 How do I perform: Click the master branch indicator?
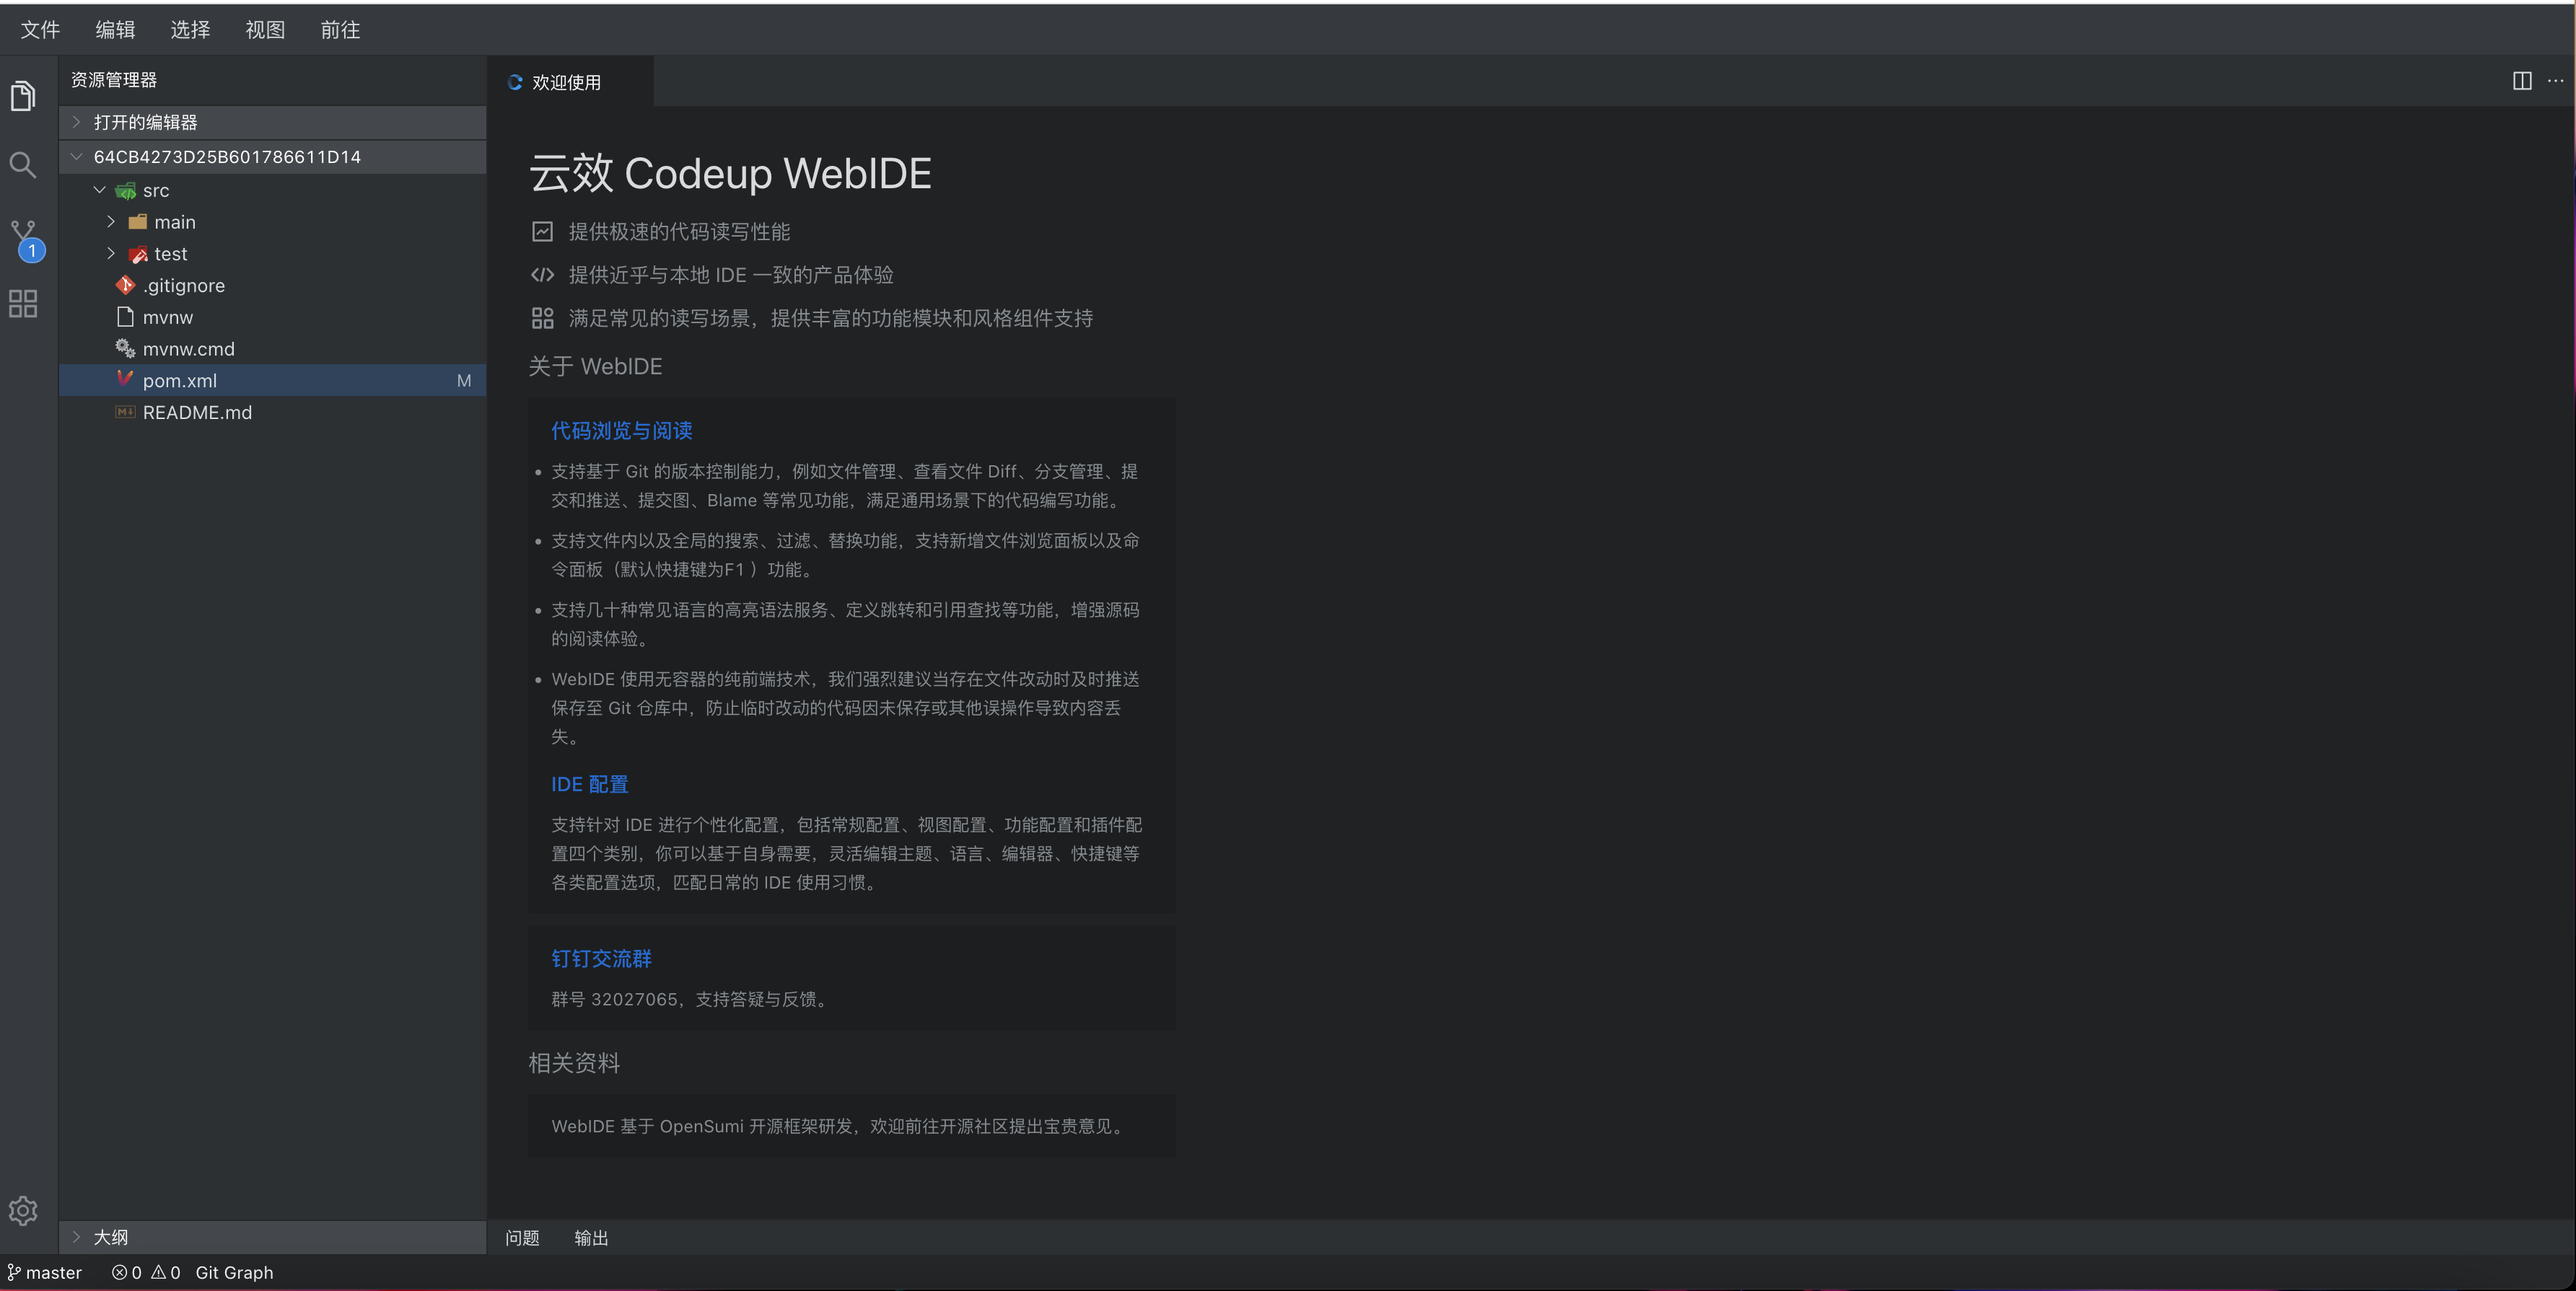[x=45, y=1272]
